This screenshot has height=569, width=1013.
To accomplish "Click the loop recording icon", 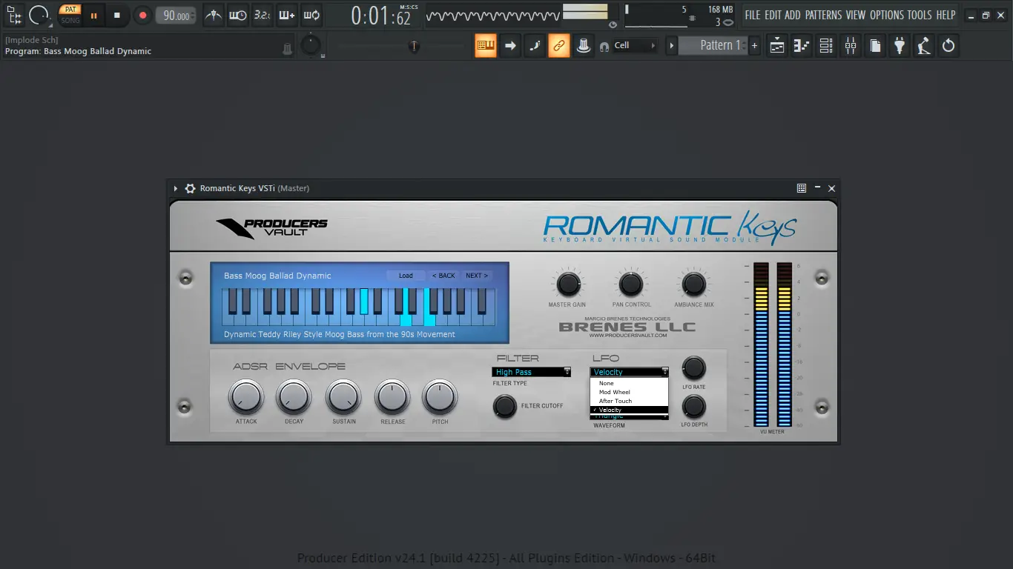I will pos(311,15).
